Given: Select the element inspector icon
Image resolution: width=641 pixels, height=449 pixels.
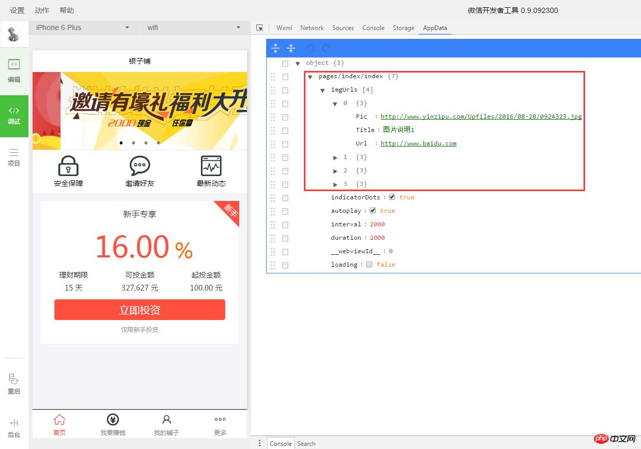Looking at the screenshot, I should coord(260,28).
